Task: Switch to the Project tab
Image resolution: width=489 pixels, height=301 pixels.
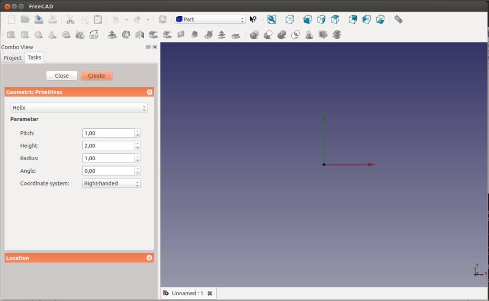Action: 12,58
